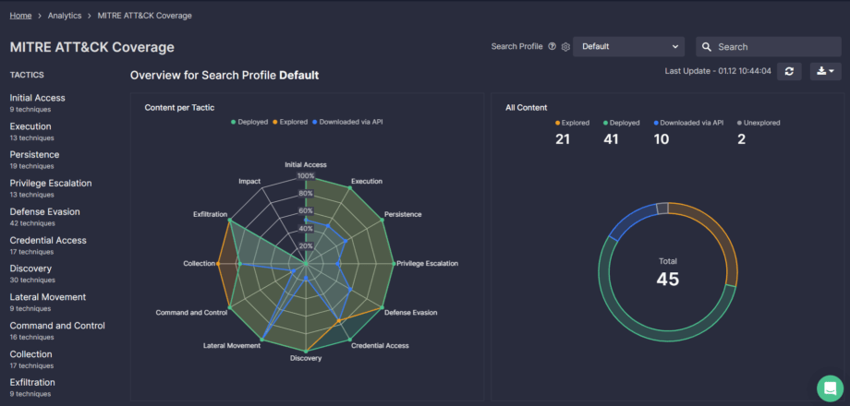The image size is (850, 406).
Task: Click blue Downloaded via API donut segment
Action: tap(628, 220)
